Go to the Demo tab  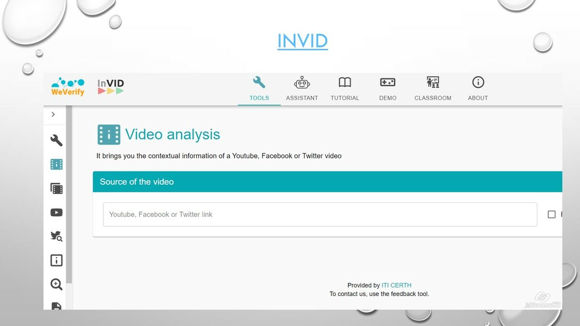[388, 89]
